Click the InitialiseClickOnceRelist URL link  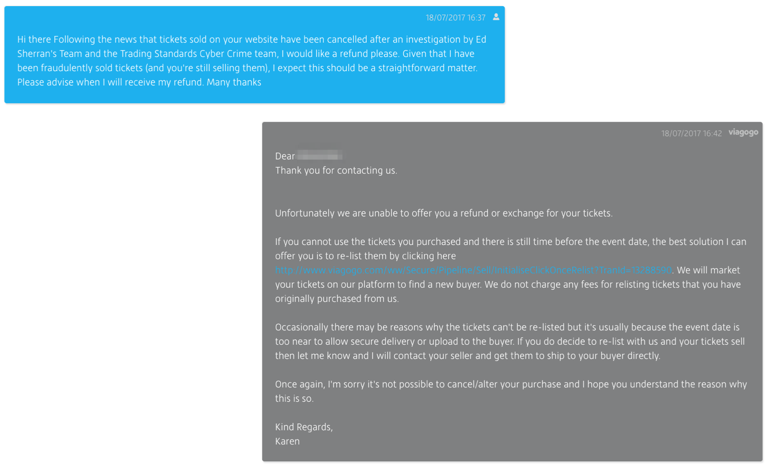473,270
